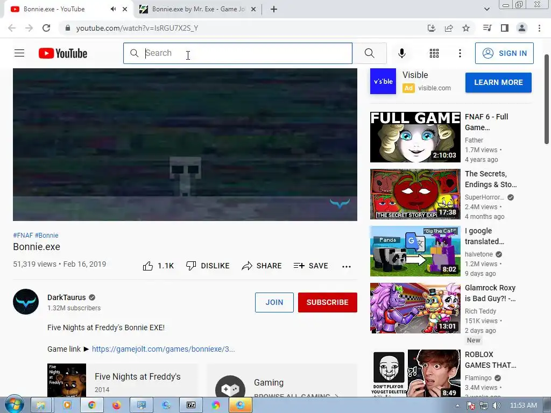Click the video player area
This screenshot has width=551, height=413.
[185, 145]
